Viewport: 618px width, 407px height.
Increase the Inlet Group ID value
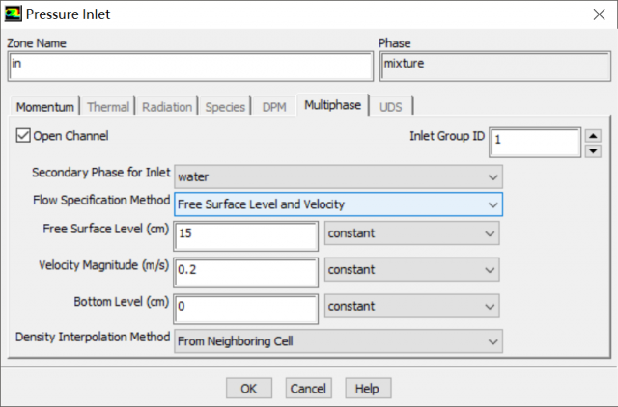pyautogui.click(x=594, y=136)
